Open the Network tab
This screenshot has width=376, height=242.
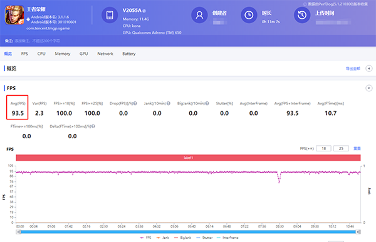(x=105, y=54)
